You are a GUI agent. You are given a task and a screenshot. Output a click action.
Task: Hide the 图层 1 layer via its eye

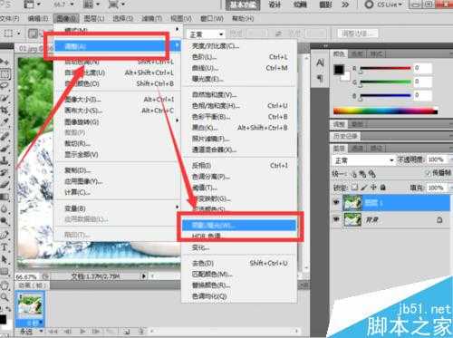click(x=336, y=202)
